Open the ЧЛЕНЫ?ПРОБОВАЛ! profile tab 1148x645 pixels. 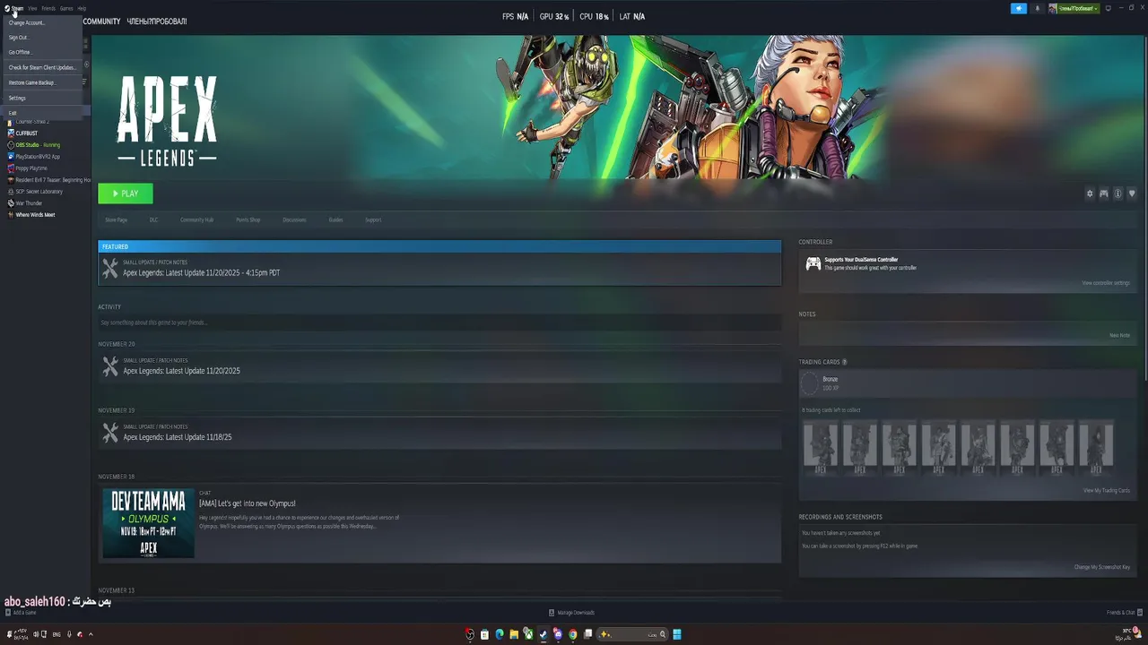(157, 21)
